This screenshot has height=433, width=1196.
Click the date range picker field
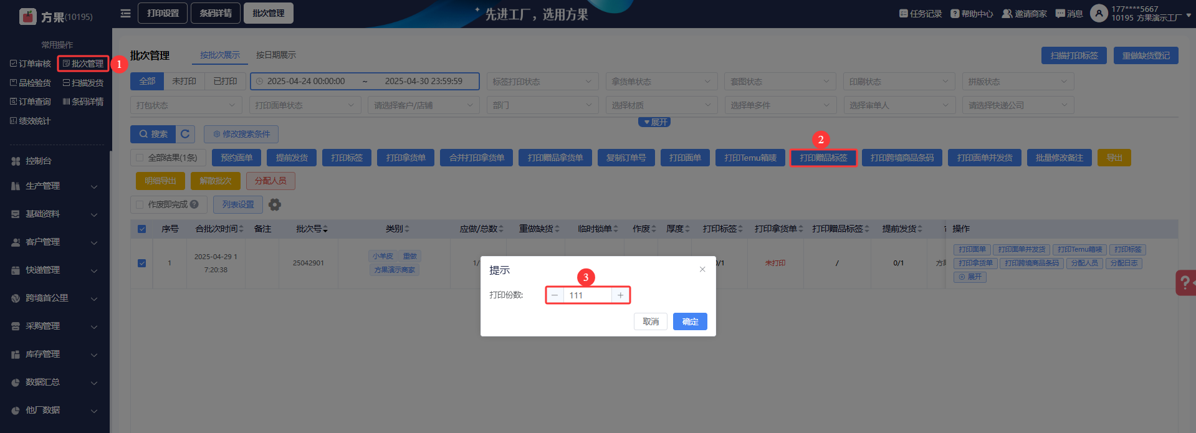coord(365,81)
